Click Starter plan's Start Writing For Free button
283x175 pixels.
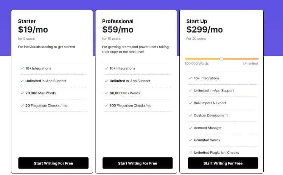[53, 163]
